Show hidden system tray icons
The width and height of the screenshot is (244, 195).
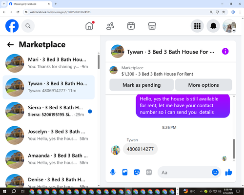click(x=201, y=191)
